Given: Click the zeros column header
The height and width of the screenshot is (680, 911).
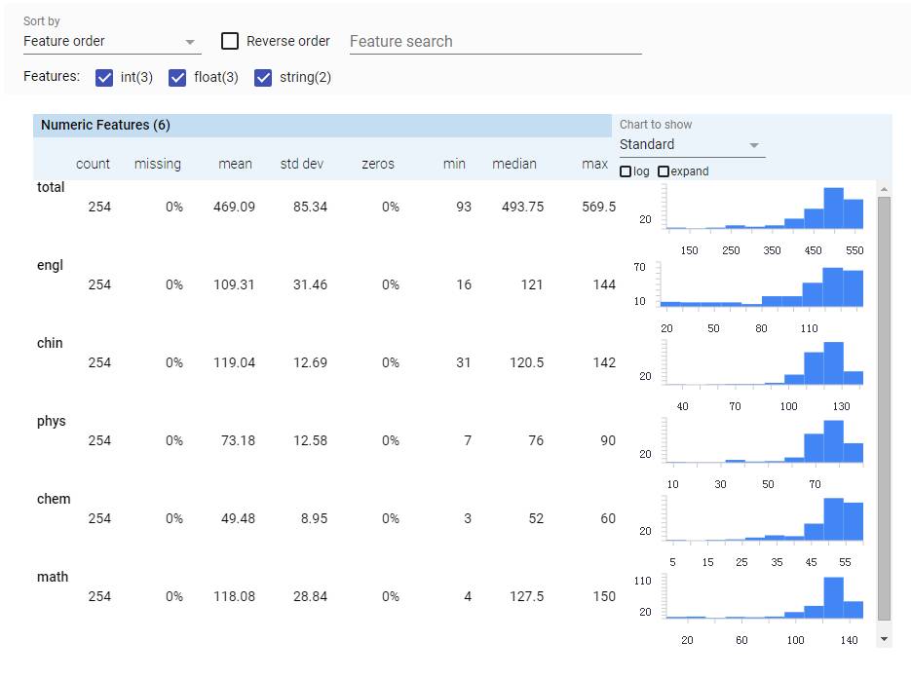Looking at the screenshot, I should 378,164.
